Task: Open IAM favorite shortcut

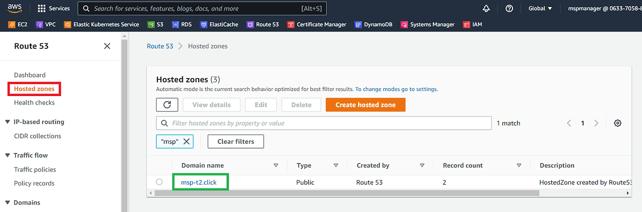Action: tap(472, 24)
